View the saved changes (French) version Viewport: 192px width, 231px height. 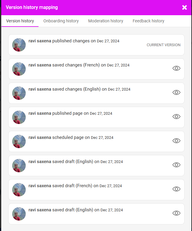pyautogui.click(x=176, y=68)
